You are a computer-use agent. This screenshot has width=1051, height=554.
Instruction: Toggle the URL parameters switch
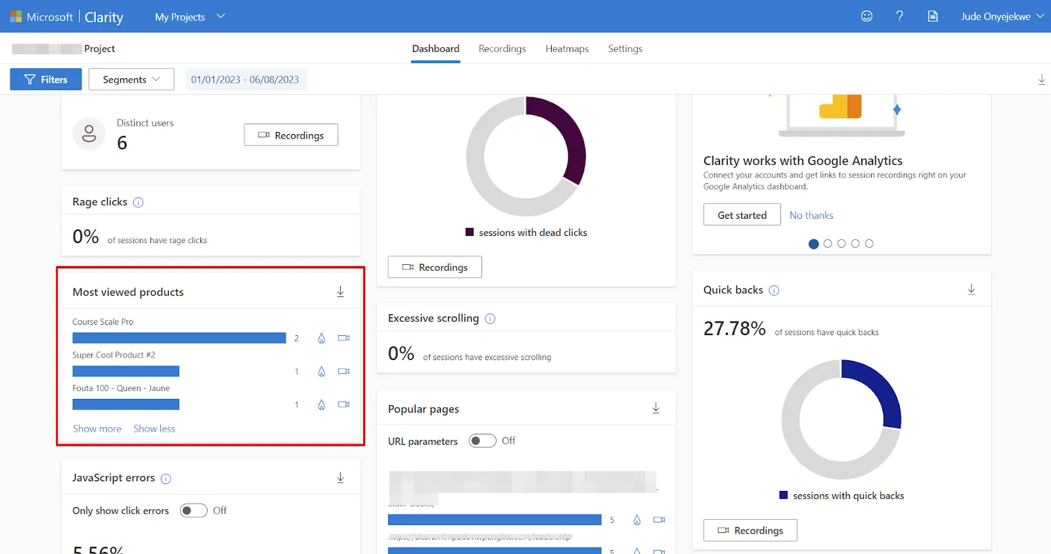click(x=482, y=441)
